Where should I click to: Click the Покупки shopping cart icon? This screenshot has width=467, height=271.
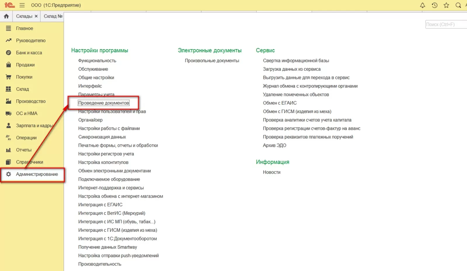pos(8,77)
